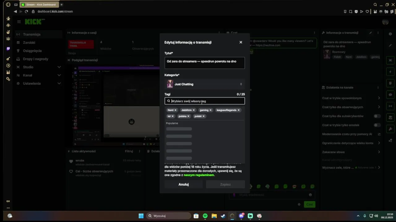Open Lista aktywności options menu
Viewport: 396px width, 222px height.
[x=140, y=151]
